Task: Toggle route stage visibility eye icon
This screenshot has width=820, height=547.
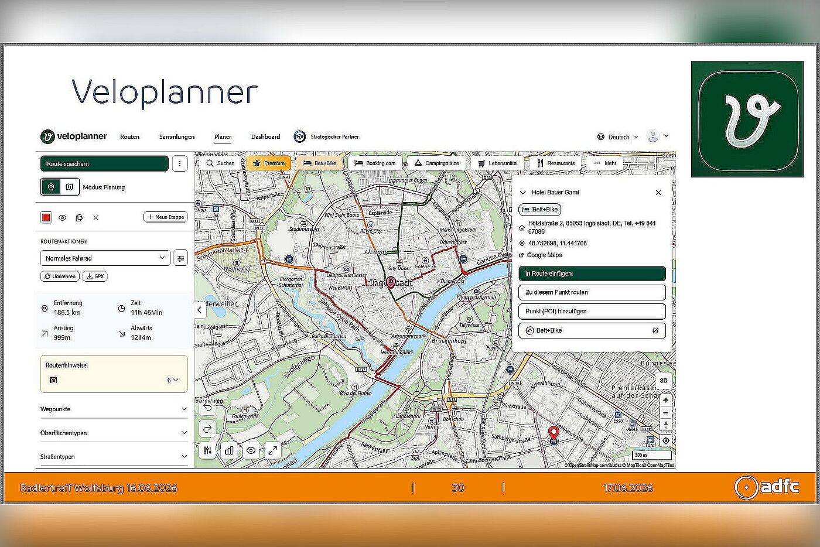Action: click(x=63, y=217)
